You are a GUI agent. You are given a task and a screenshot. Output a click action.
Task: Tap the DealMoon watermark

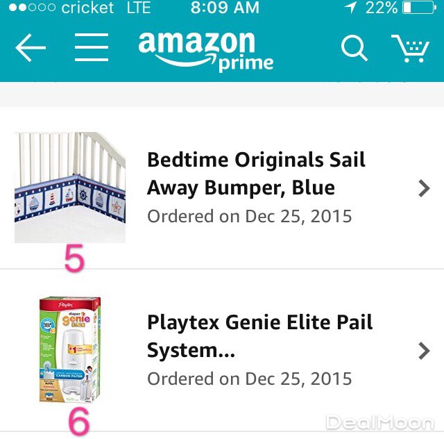tap(380, 422)
